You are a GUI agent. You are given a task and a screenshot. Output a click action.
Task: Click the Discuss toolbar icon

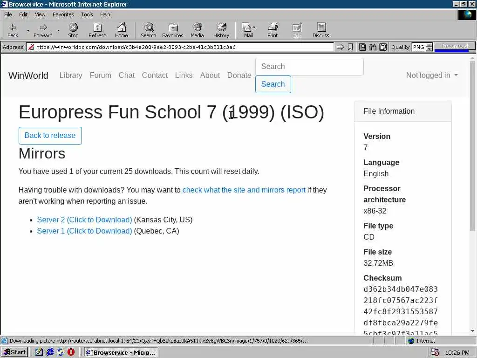[x=320, y=30]
